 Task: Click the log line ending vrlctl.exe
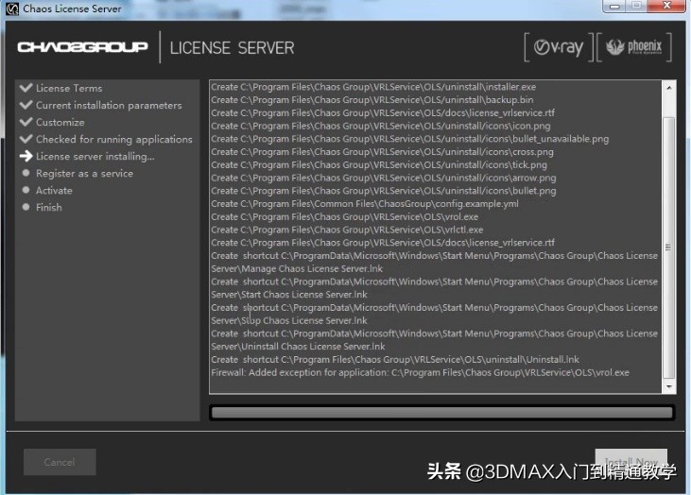347,230
